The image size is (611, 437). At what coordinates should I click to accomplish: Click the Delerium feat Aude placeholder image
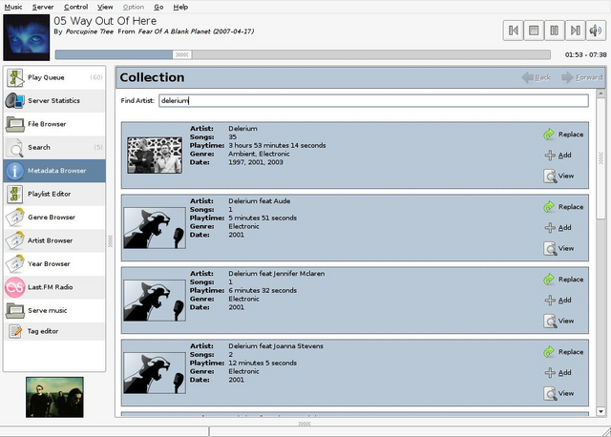click(155, 228)
